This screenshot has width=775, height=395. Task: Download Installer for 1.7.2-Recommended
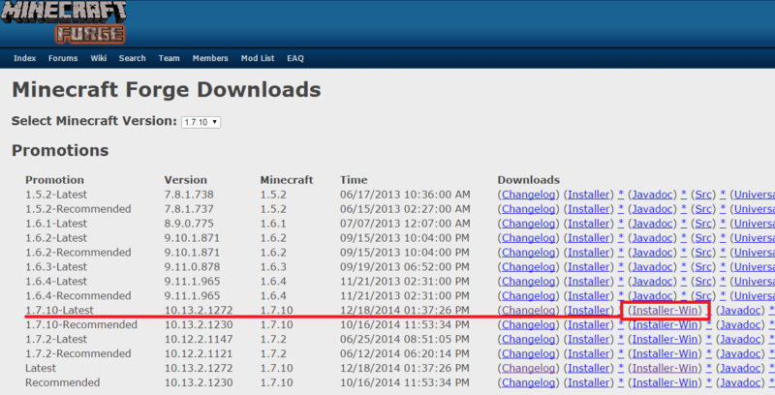tap(589, 353)
